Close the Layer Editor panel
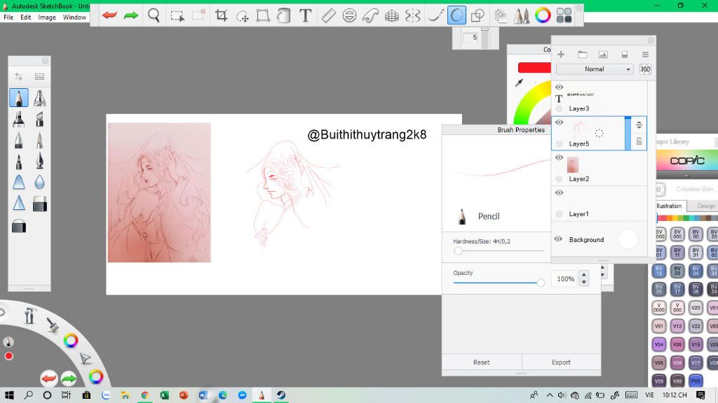Viewport: 718px width, 403px height. 650,40
